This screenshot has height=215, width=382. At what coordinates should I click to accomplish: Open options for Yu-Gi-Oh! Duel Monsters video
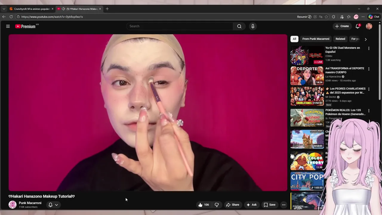point(369,48)
